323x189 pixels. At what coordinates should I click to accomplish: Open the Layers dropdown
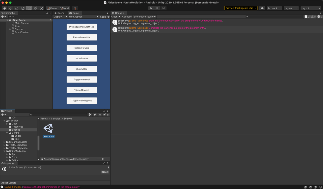click(291, 8)
